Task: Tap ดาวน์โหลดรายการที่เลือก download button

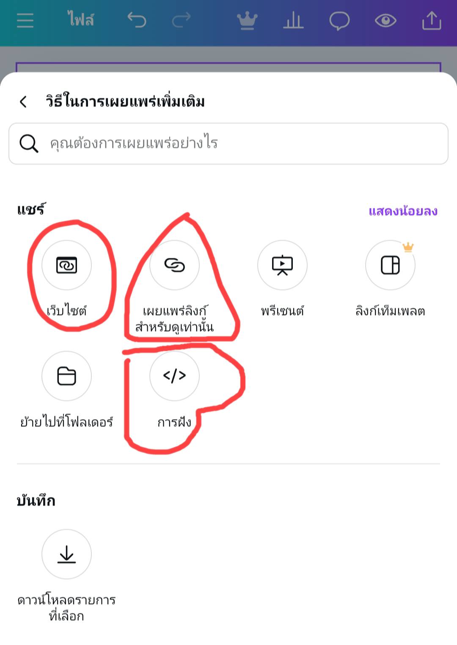Action: click(x=66, y=554)
